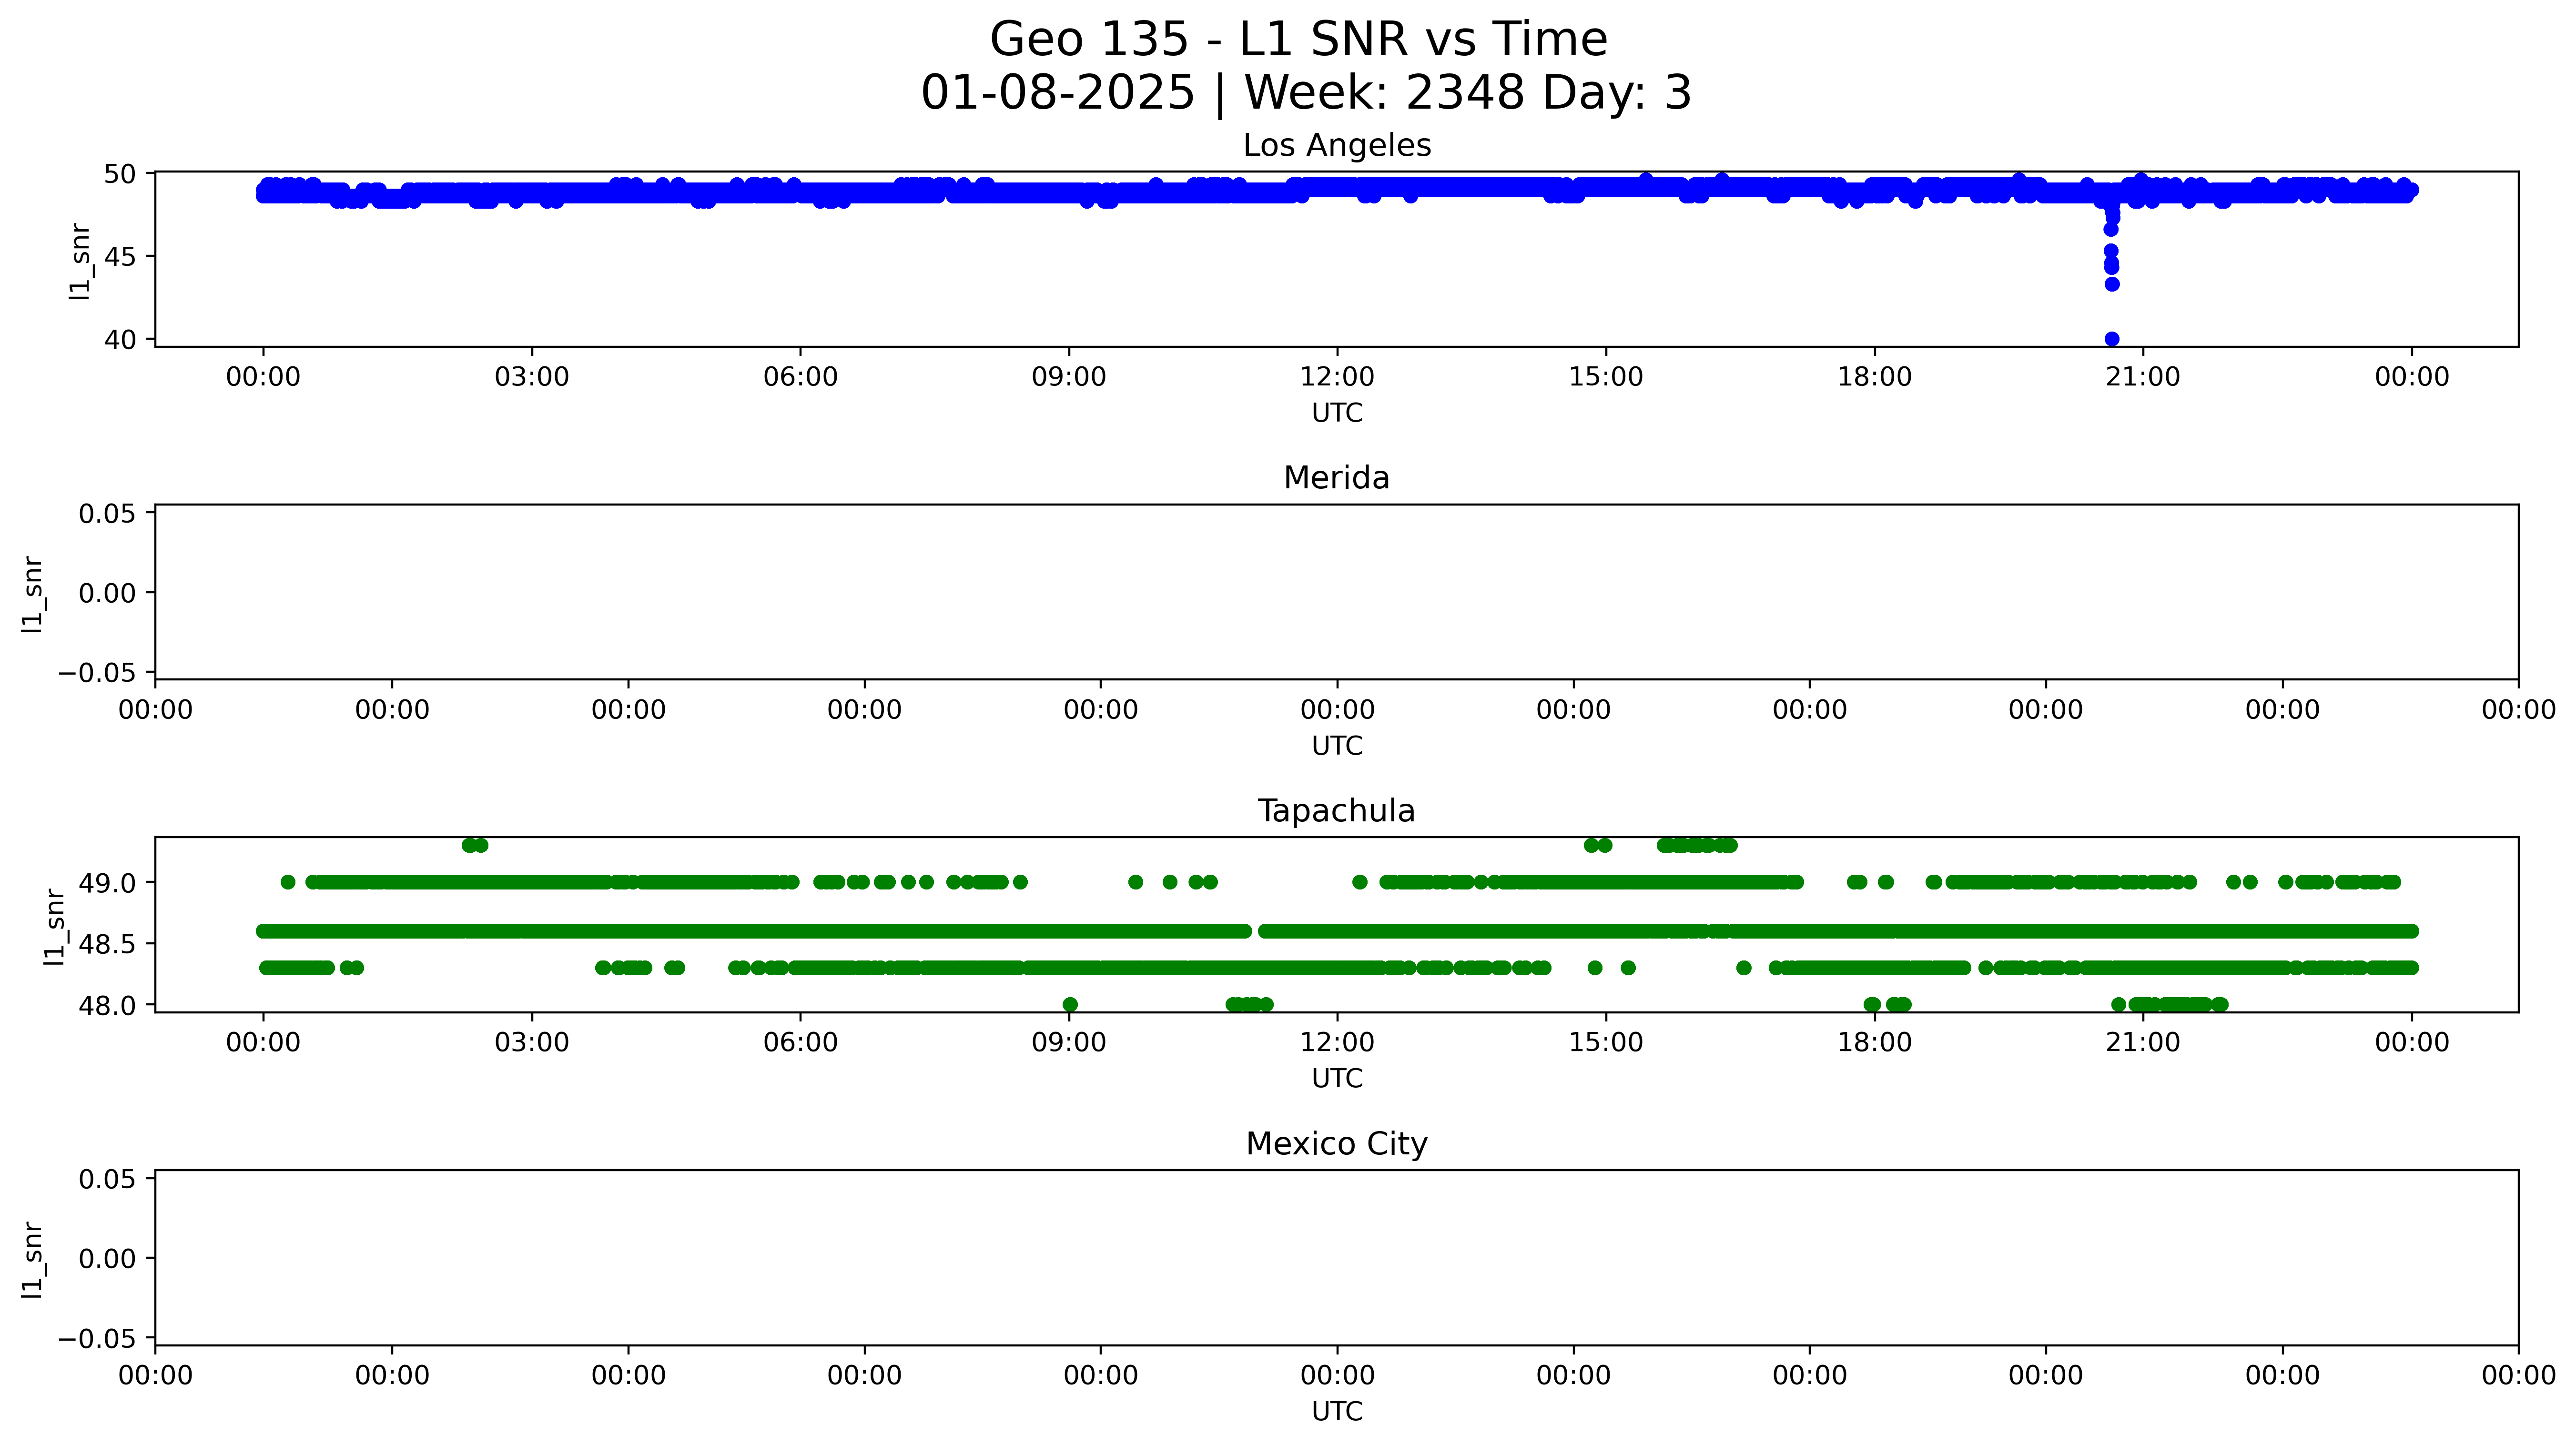Click the lowest blue outlier point at 40
The width and height of the screenshot is (2576, 1445).
(x=2111, y=339)
